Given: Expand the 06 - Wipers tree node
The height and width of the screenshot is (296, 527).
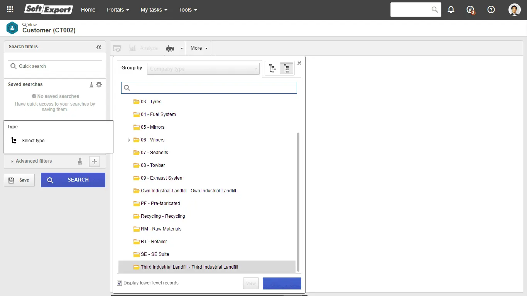Looking at the screenshot, I should point(129,140).
